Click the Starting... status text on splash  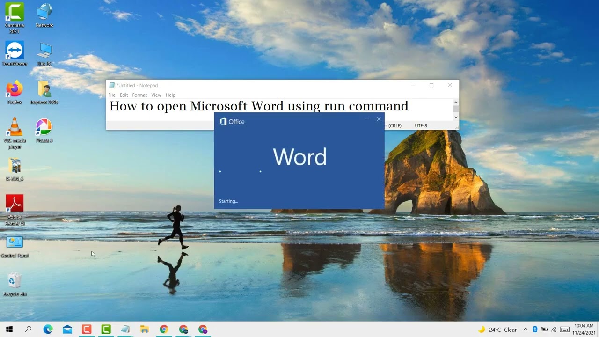[x=228, y=201]
